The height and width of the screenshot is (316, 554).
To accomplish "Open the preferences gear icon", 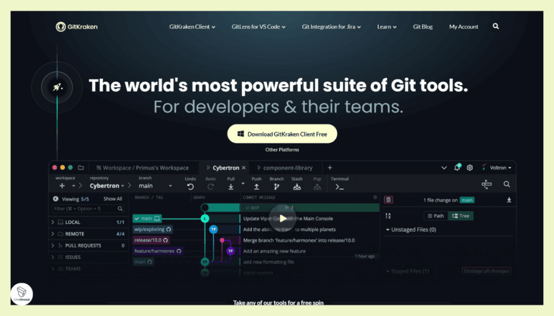I will [x=470, y=168].
